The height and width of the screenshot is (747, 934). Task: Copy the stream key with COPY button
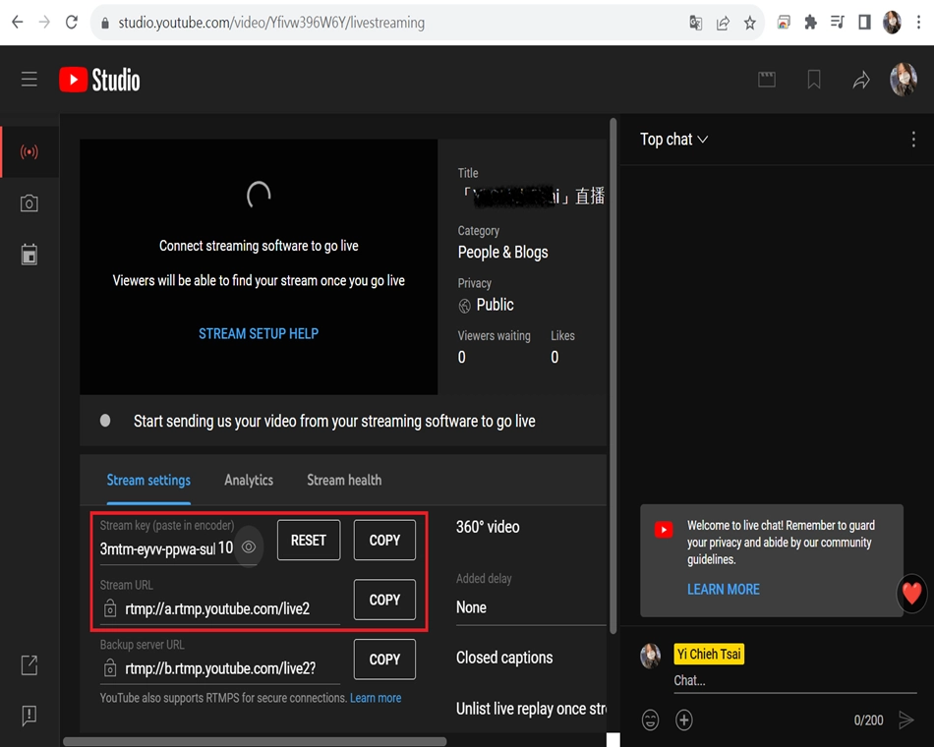click(384, 540)
